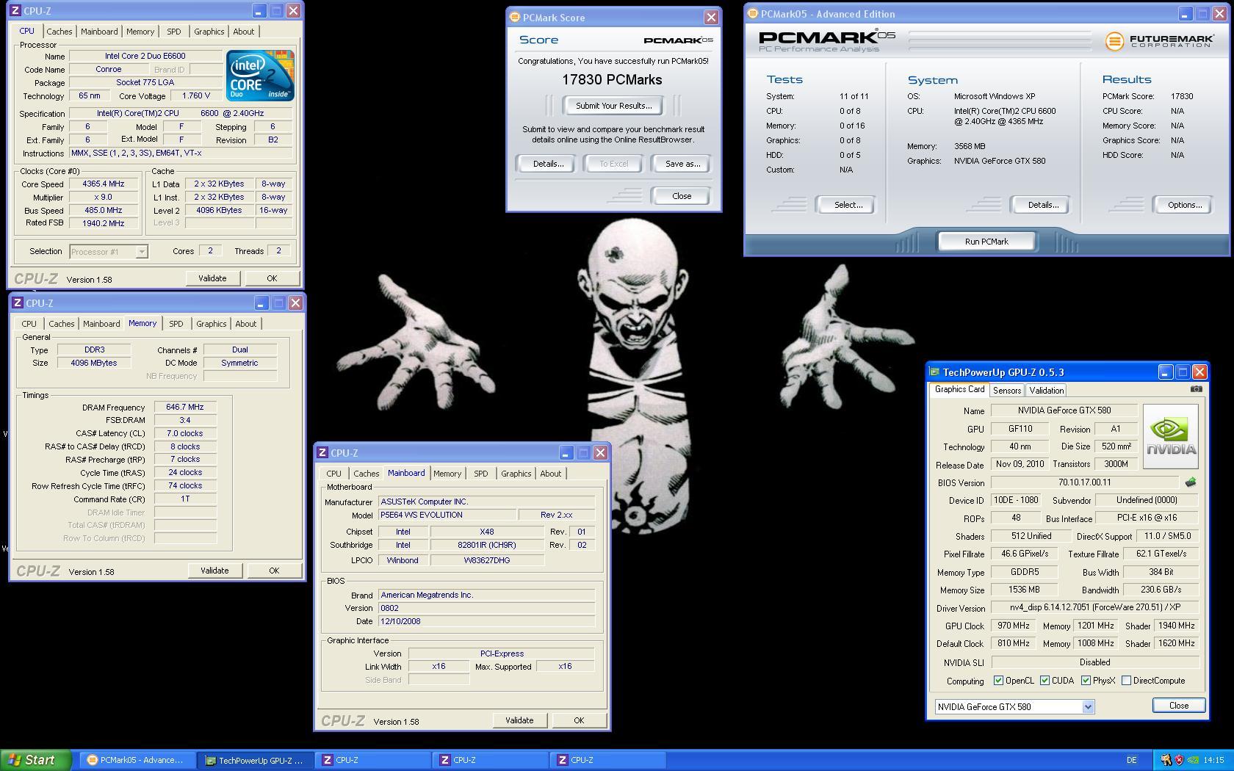This screenshot has width=1234, height=771.
Task: Click the CPU-Z Z icon in mainboard window title
Action: coord(322,453)
